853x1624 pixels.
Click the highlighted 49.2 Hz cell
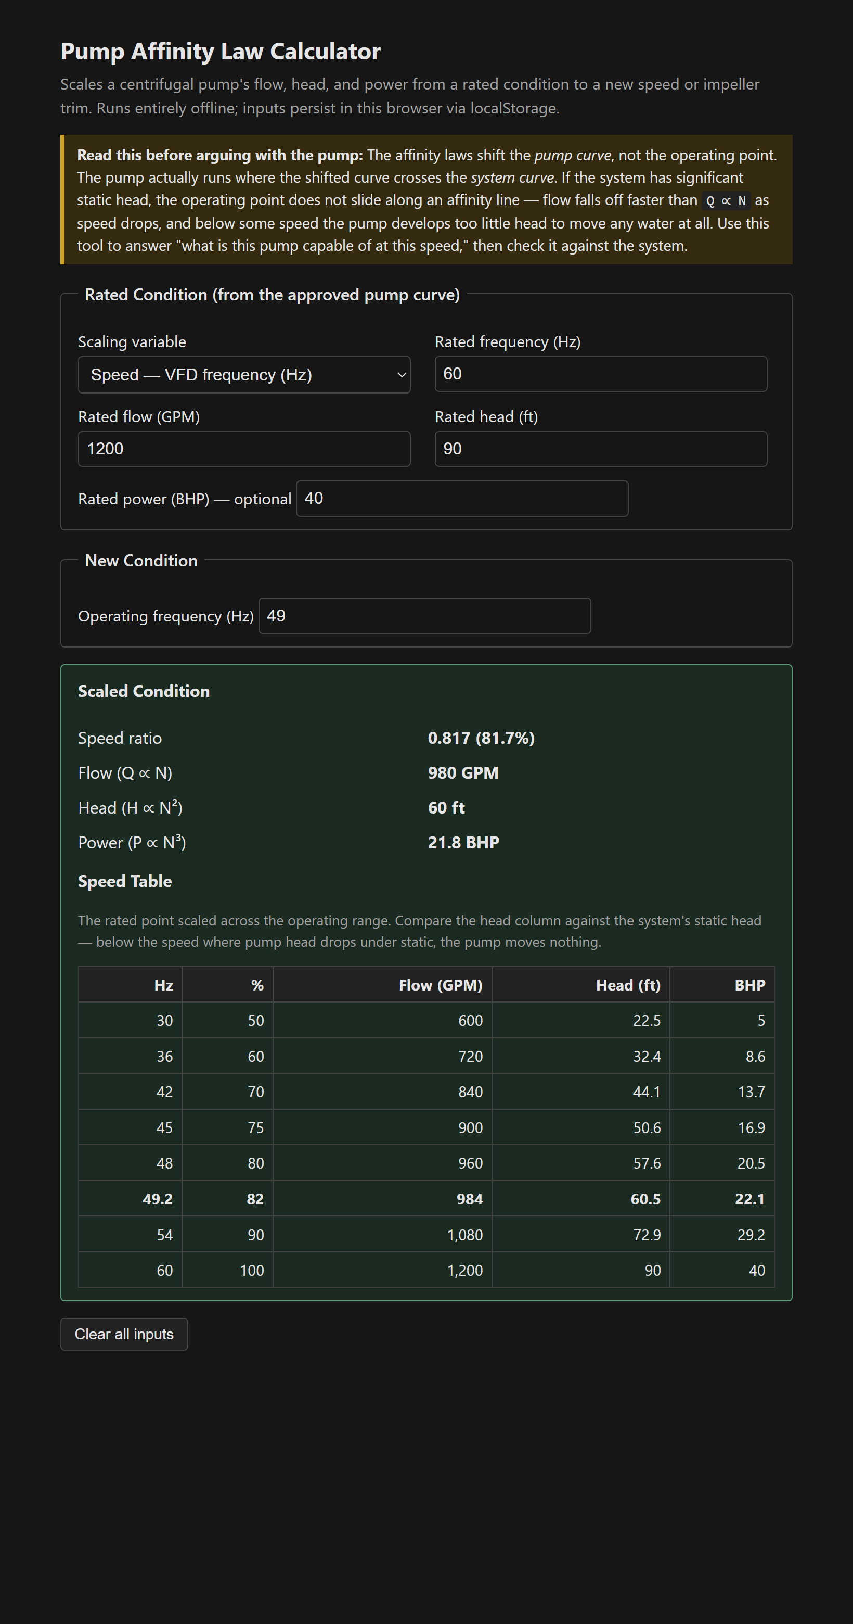[131, 1198]
